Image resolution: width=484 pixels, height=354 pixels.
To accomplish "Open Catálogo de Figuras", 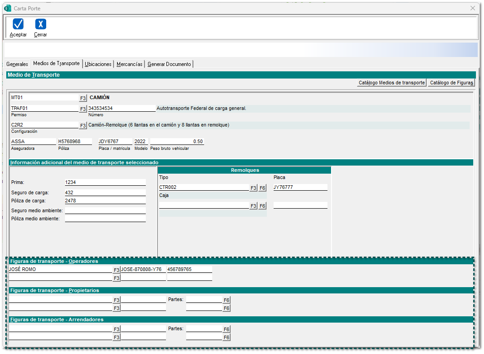I will tap(451, 83).
